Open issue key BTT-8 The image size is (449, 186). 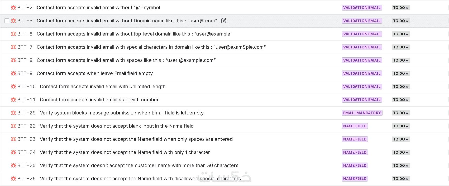point(25,60)
